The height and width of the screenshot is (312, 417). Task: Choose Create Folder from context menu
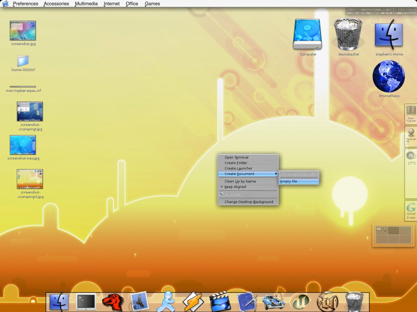(x=248, y=163)
